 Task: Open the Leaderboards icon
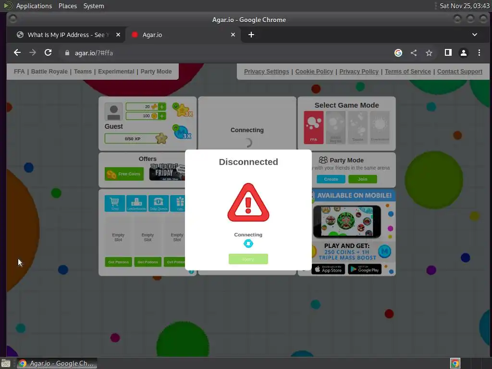(136, 203)
